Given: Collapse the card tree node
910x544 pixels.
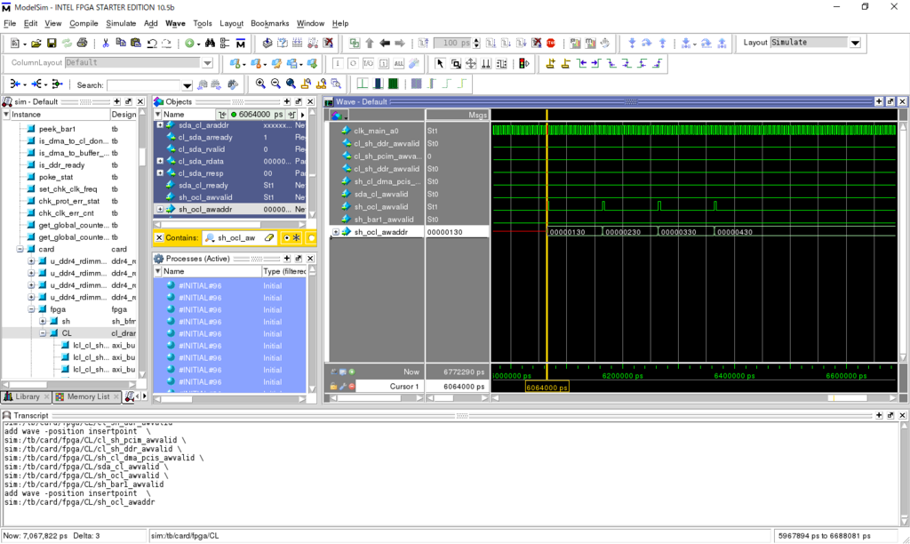Looking at the screenshot, I should [20, 249].
